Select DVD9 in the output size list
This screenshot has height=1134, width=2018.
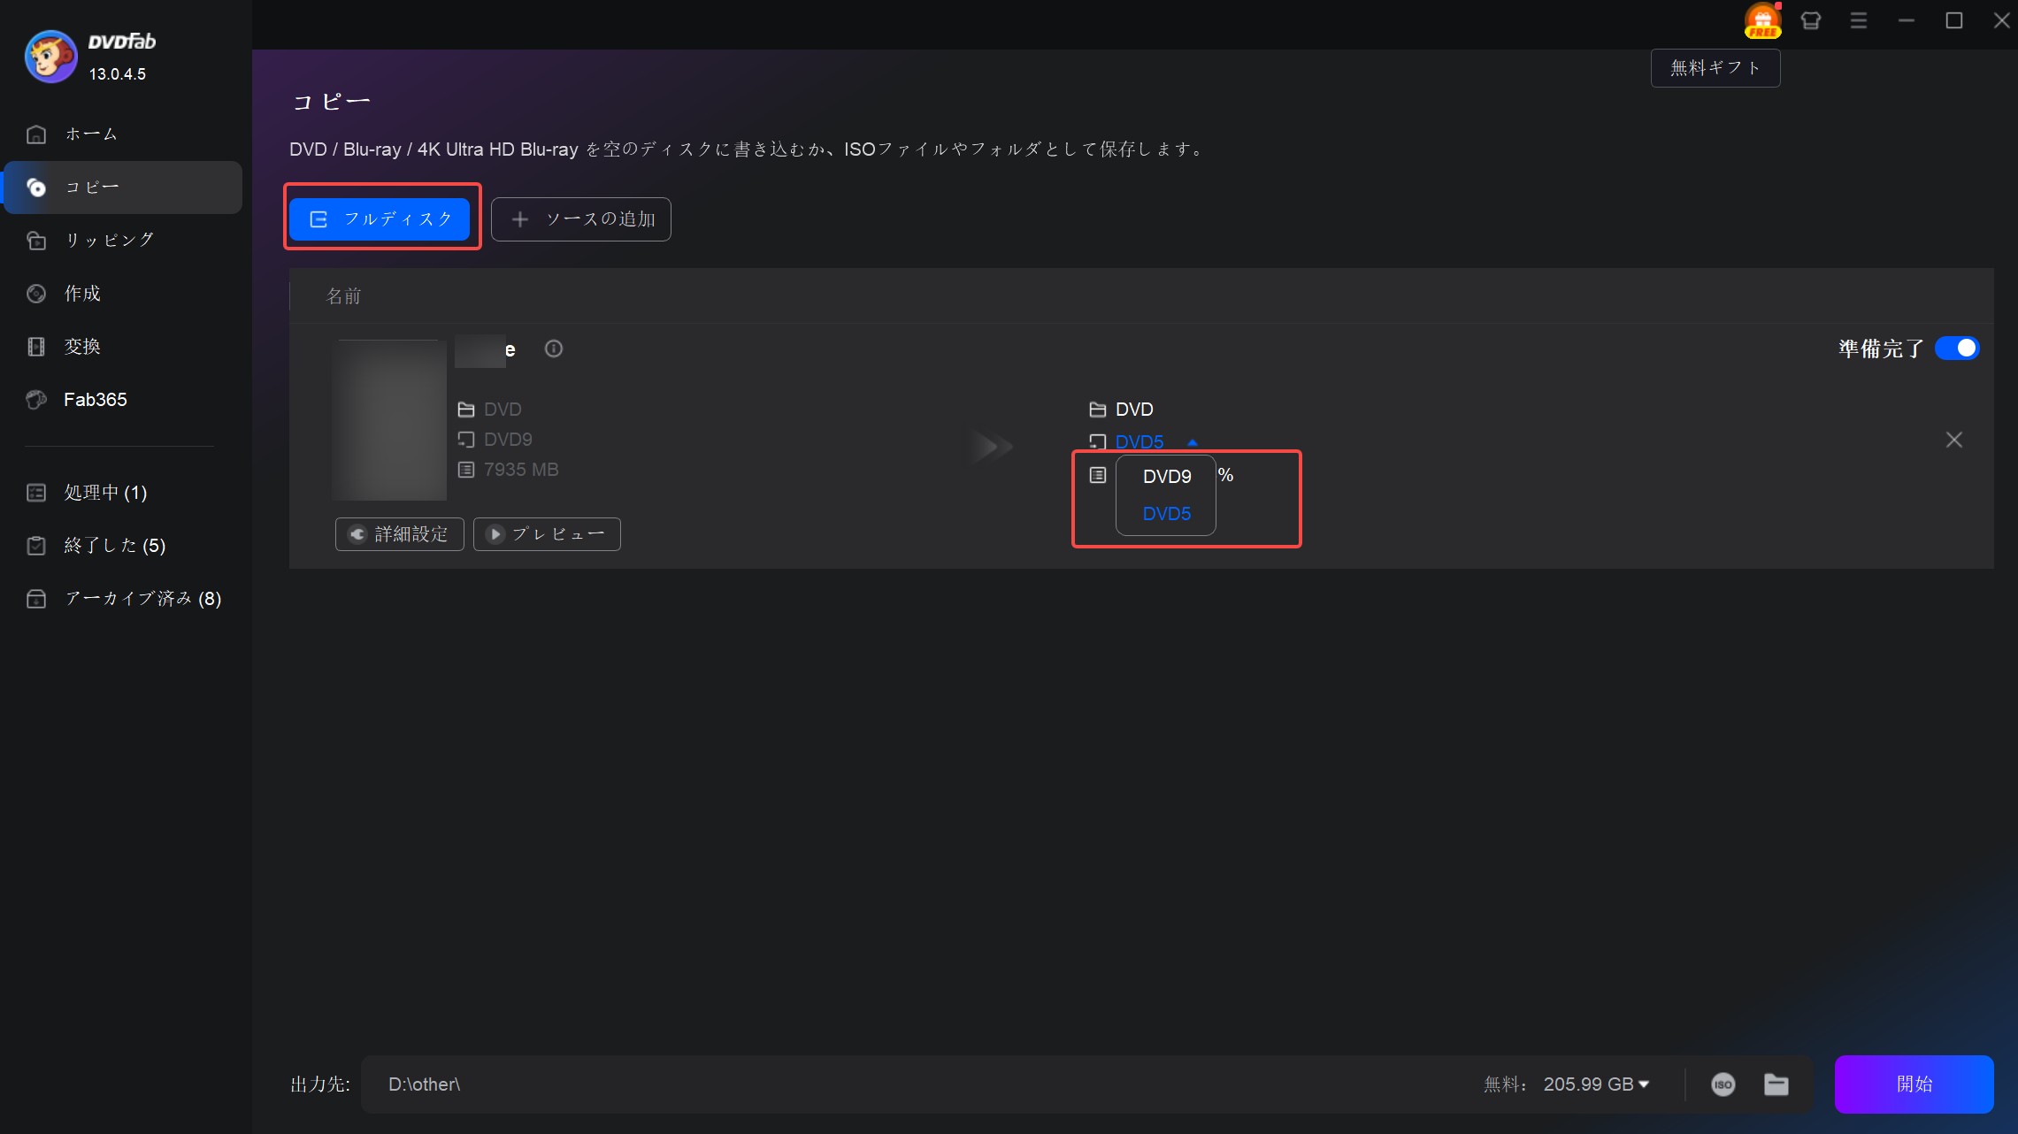(1166, 477)
